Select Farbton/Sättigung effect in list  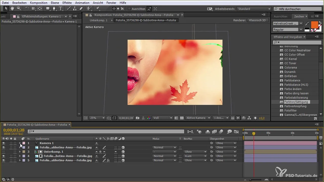pyautogui.click(x=296, y=102)
